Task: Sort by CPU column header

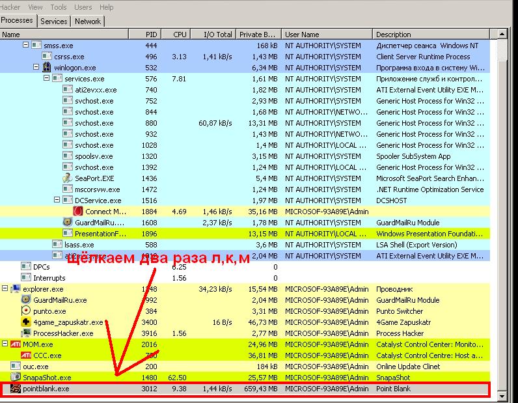Action: click(176, 35)
